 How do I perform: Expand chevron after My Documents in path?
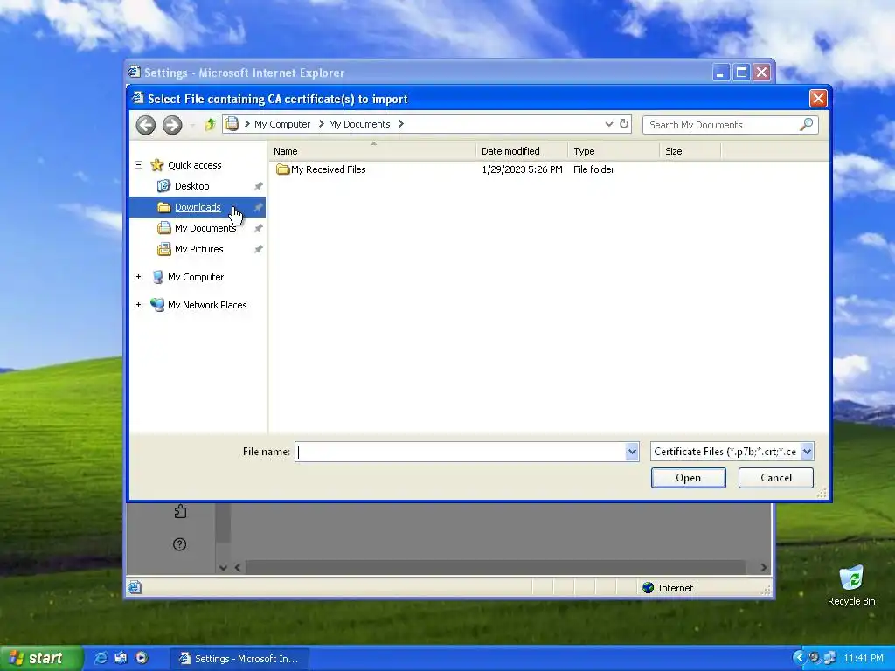400,124
